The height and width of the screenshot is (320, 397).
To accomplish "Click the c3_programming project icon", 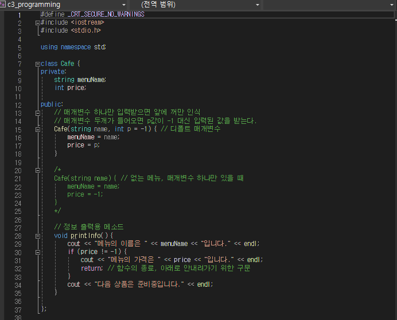I will [2, 5].
